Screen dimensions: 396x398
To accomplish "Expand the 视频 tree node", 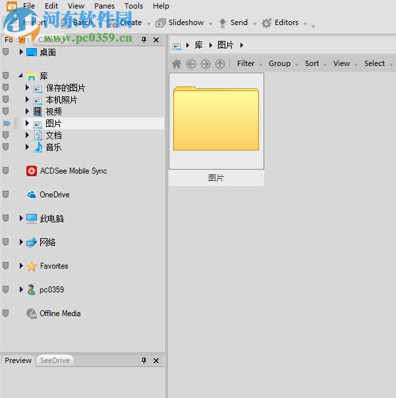I will (27, 111).
